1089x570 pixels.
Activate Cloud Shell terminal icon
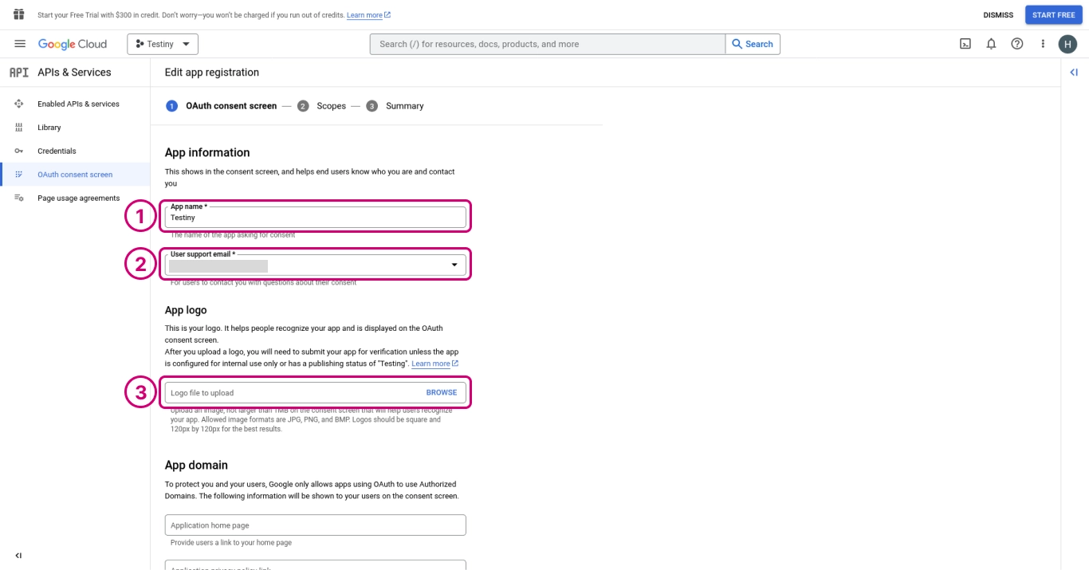point(965,44)
